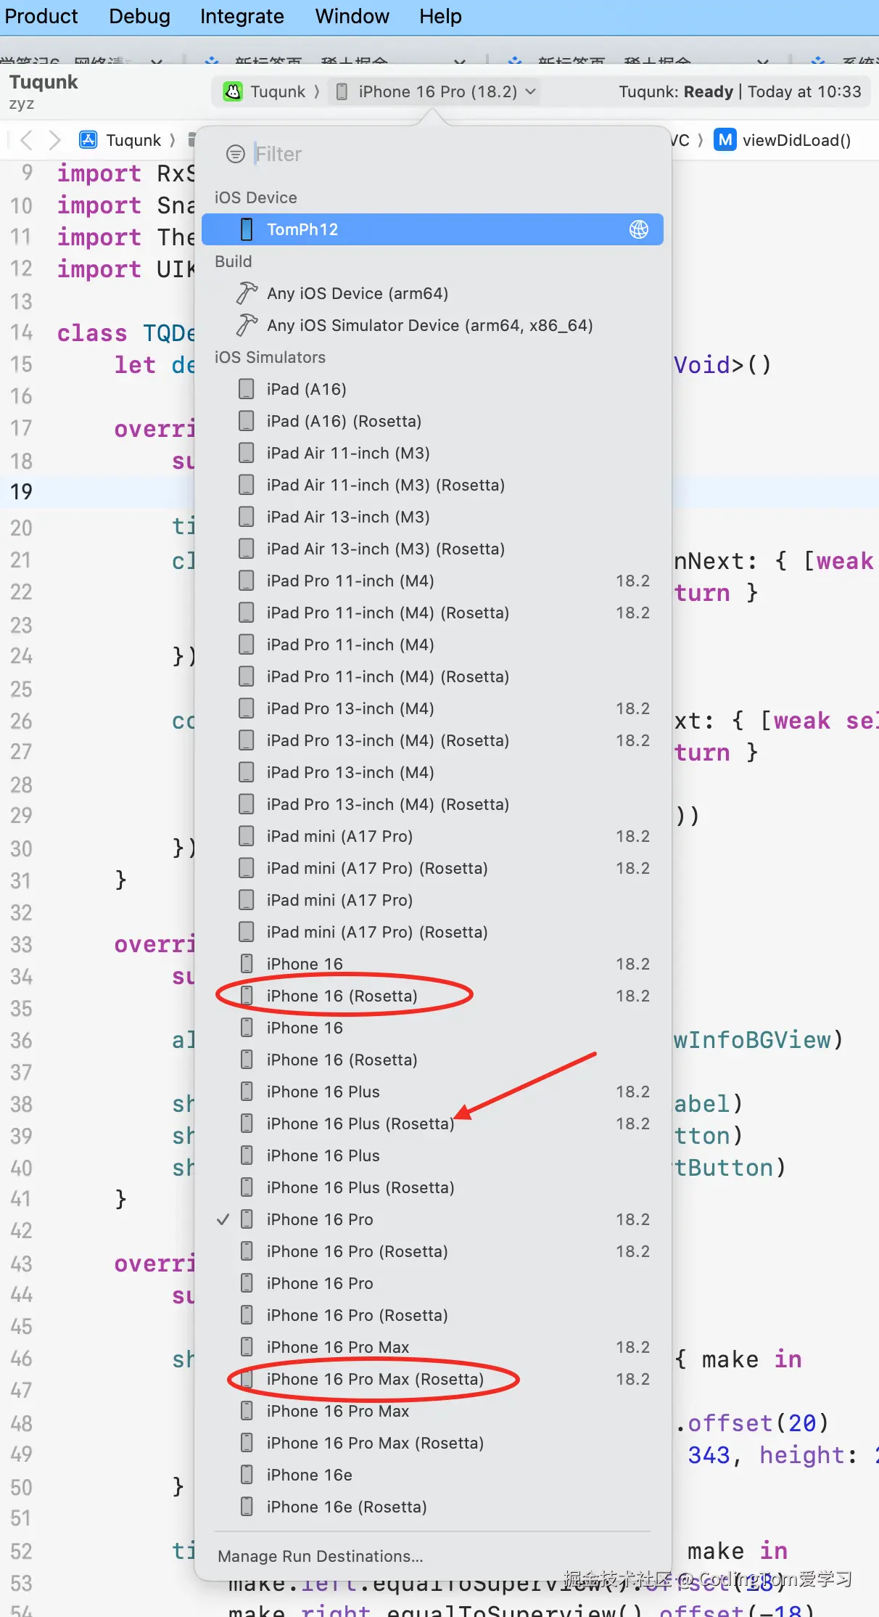
Task: Click the filter options icon
Action: 235,154
